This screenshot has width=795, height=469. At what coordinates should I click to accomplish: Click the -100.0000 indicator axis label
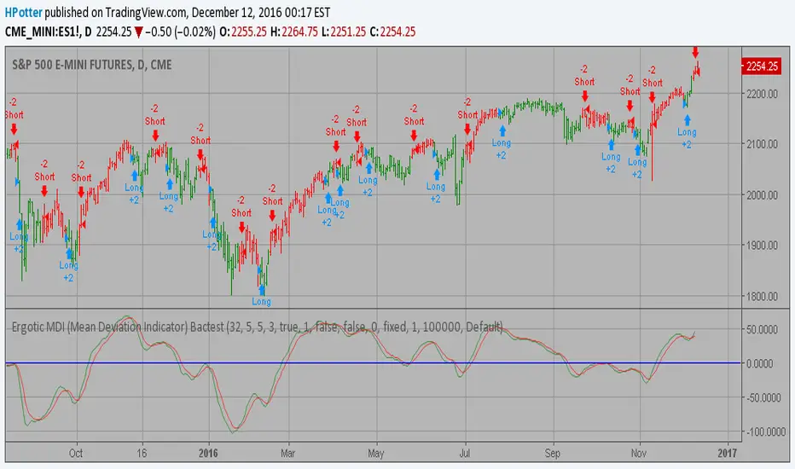tap(764, 432)
